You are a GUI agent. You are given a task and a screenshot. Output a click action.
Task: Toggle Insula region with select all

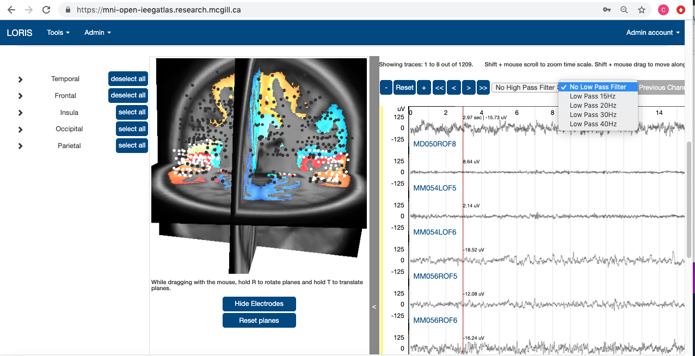click(132, 112)
